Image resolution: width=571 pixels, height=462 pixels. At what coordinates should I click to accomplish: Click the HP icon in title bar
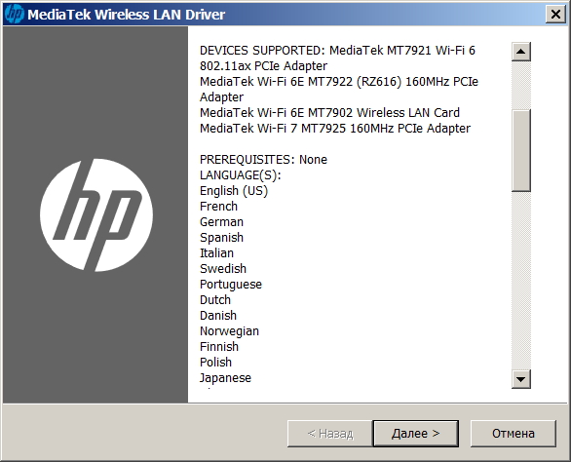click(15, 15)
